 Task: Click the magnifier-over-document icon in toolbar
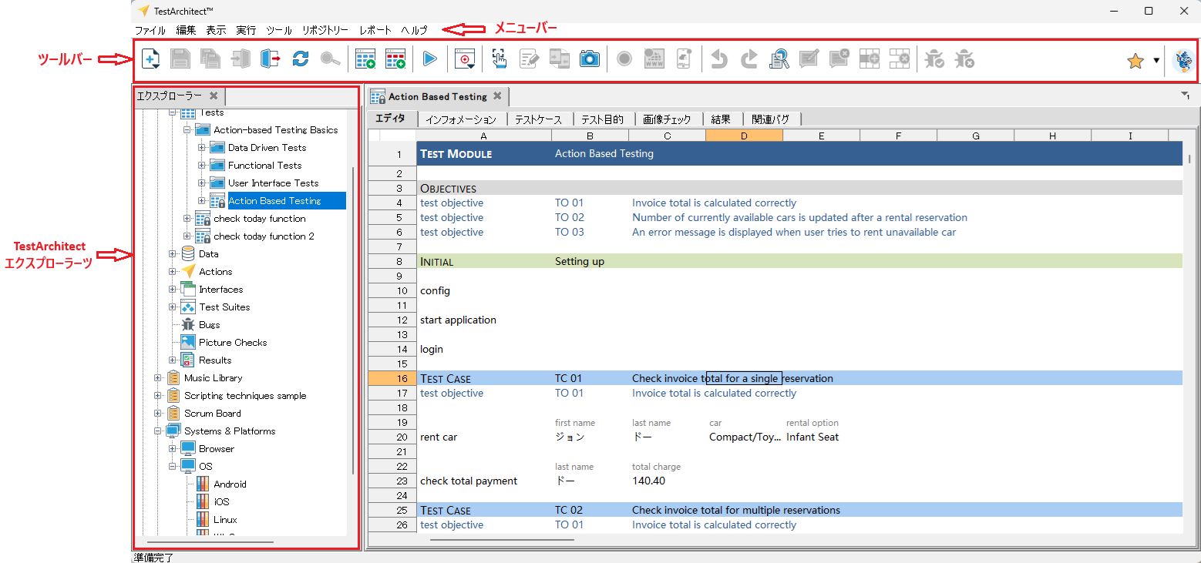point(779,59)
